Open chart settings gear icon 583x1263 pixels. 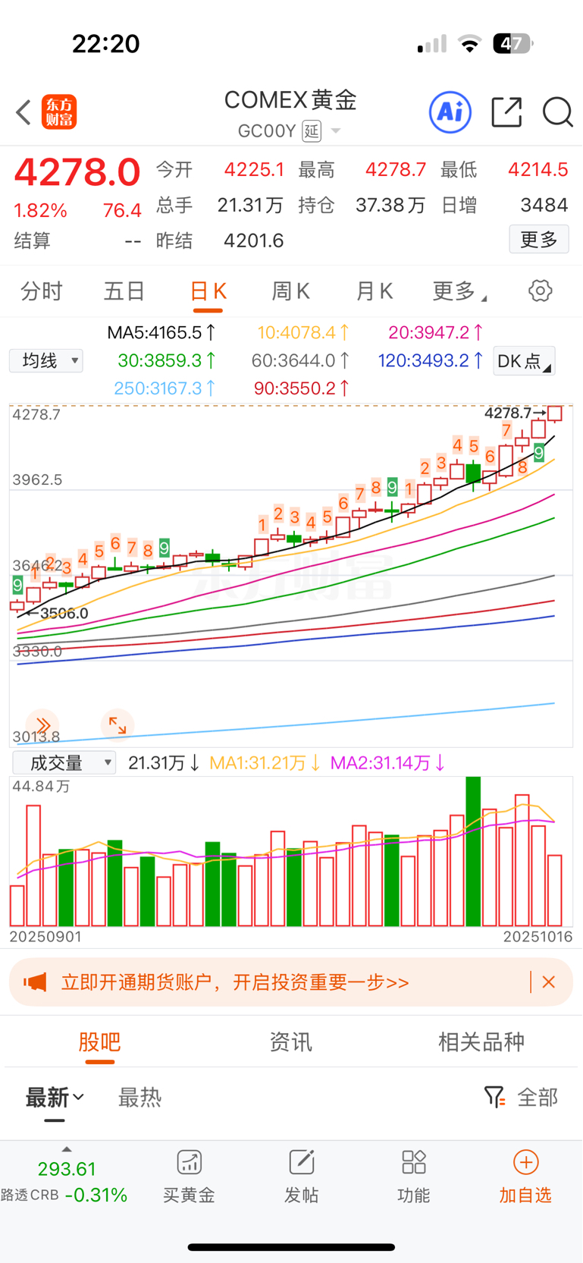[540, 291]
